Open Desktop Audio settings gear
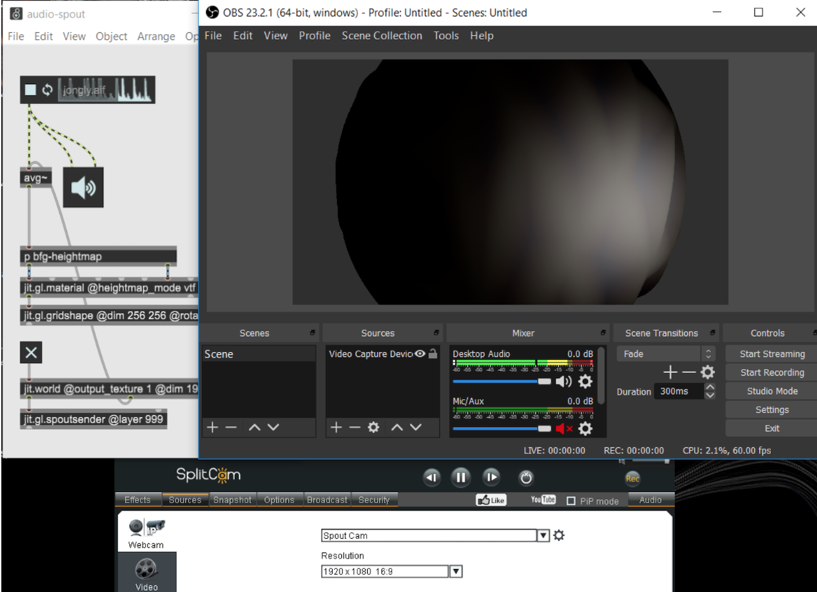 [x=585, y=382]
